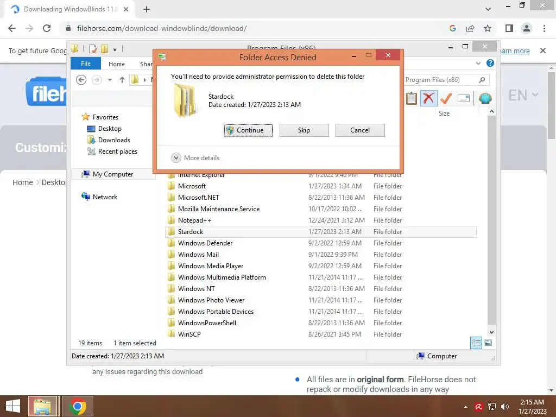Select the Microsoft folder row

click(320, 186)
